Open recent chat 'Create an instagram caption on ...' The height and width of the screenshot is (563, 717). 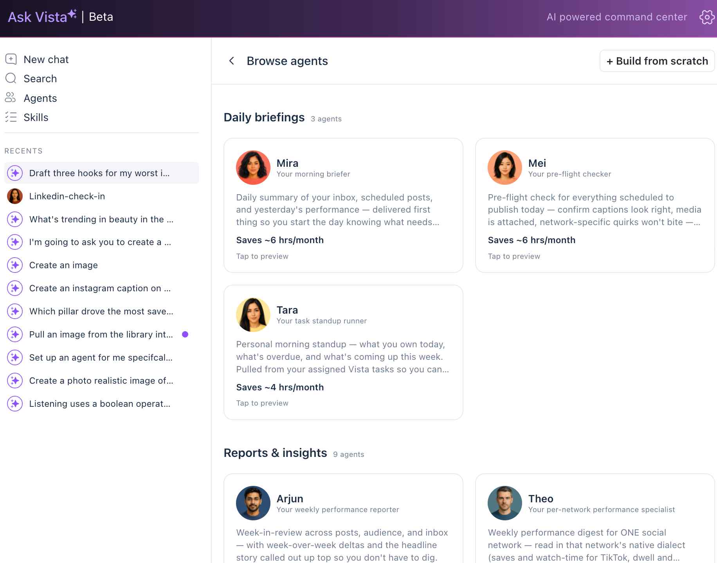(x=101, y=288)
